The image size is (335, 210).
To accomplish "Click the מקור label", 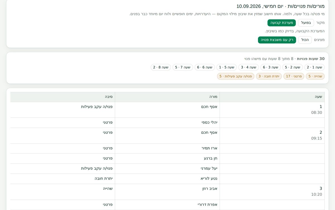I will tap(320, 23).
